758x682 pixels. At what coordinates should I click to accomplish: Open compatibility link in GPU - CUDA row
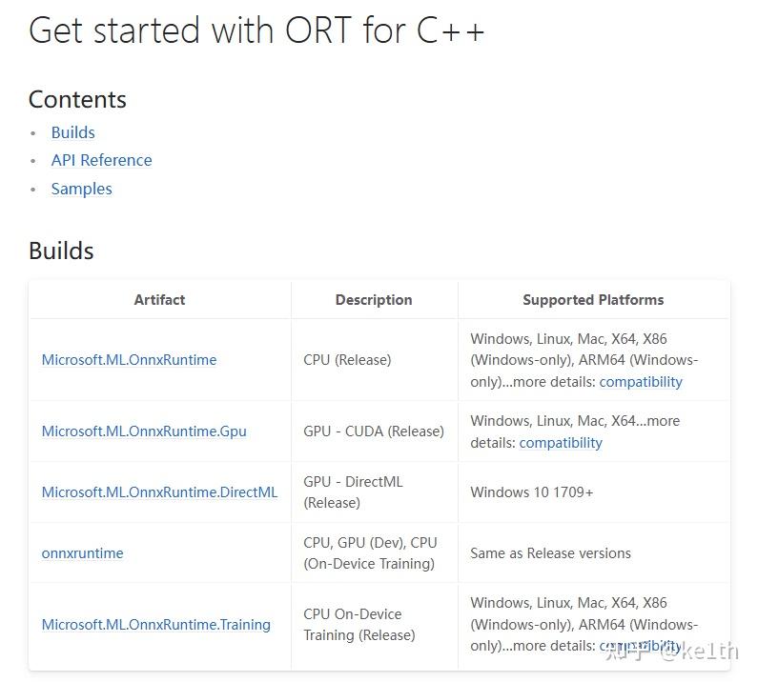561,442
